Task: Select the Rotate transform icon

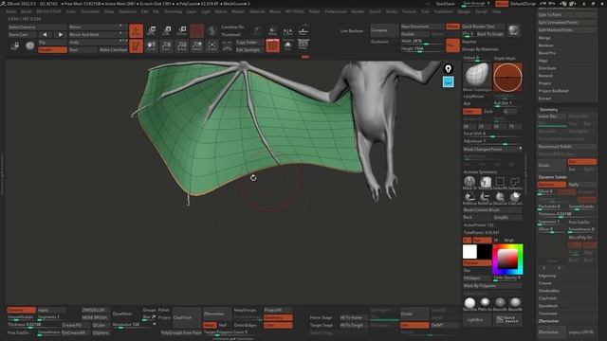Action: (181, 31)
